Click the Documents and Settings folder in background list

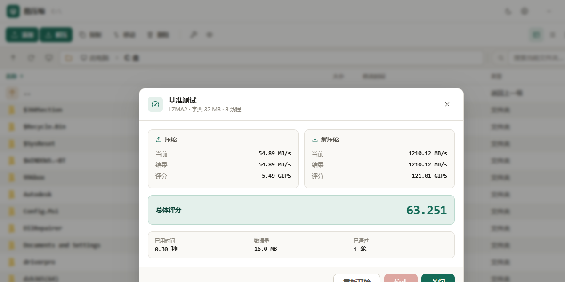point(62,245)
